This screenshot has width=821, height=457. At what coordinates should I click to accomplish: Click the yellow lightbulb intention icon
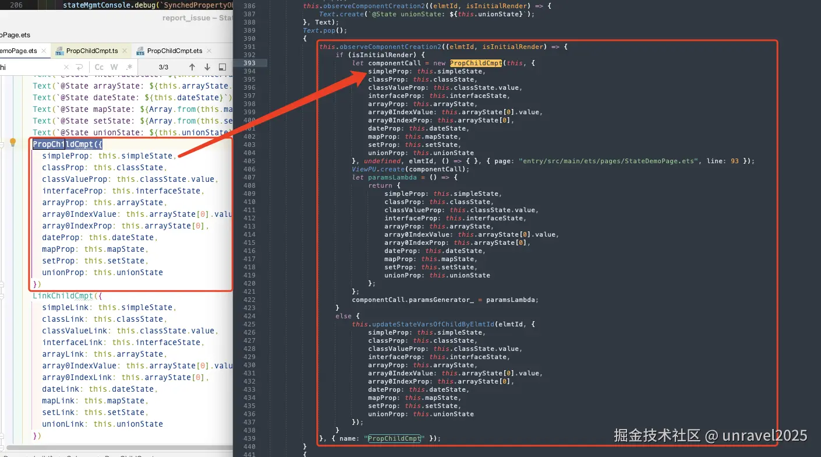(12, 143)
